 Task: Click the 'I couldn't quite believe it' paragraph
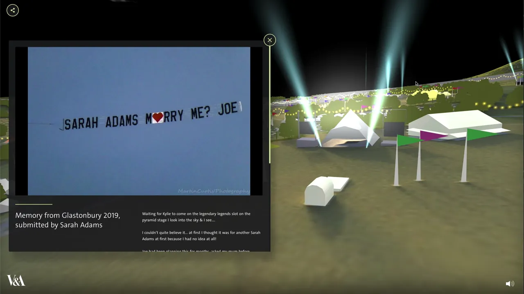201,236
